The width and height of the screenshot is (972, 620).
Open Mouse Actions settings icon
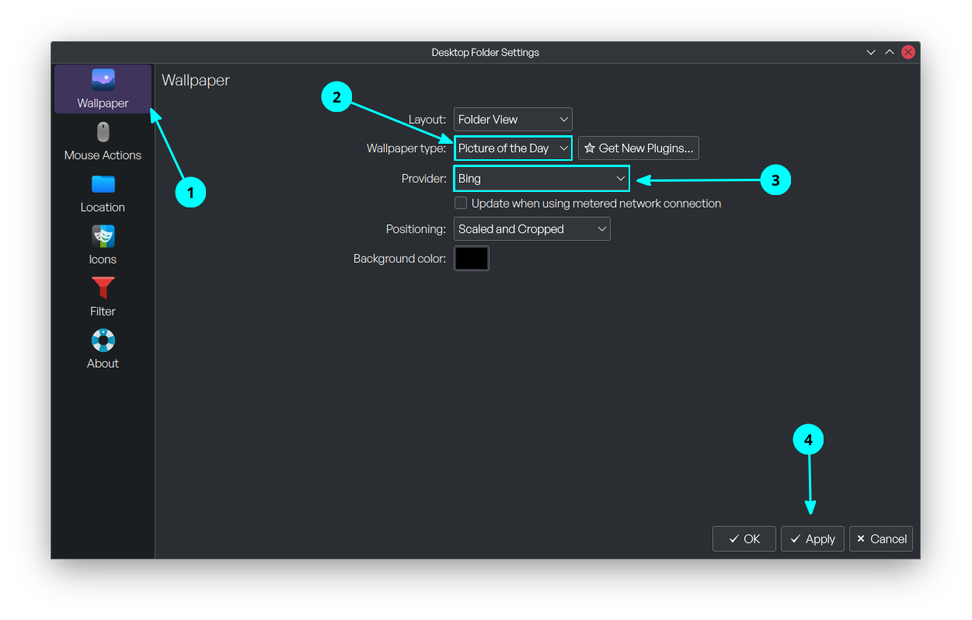[103, 133]
